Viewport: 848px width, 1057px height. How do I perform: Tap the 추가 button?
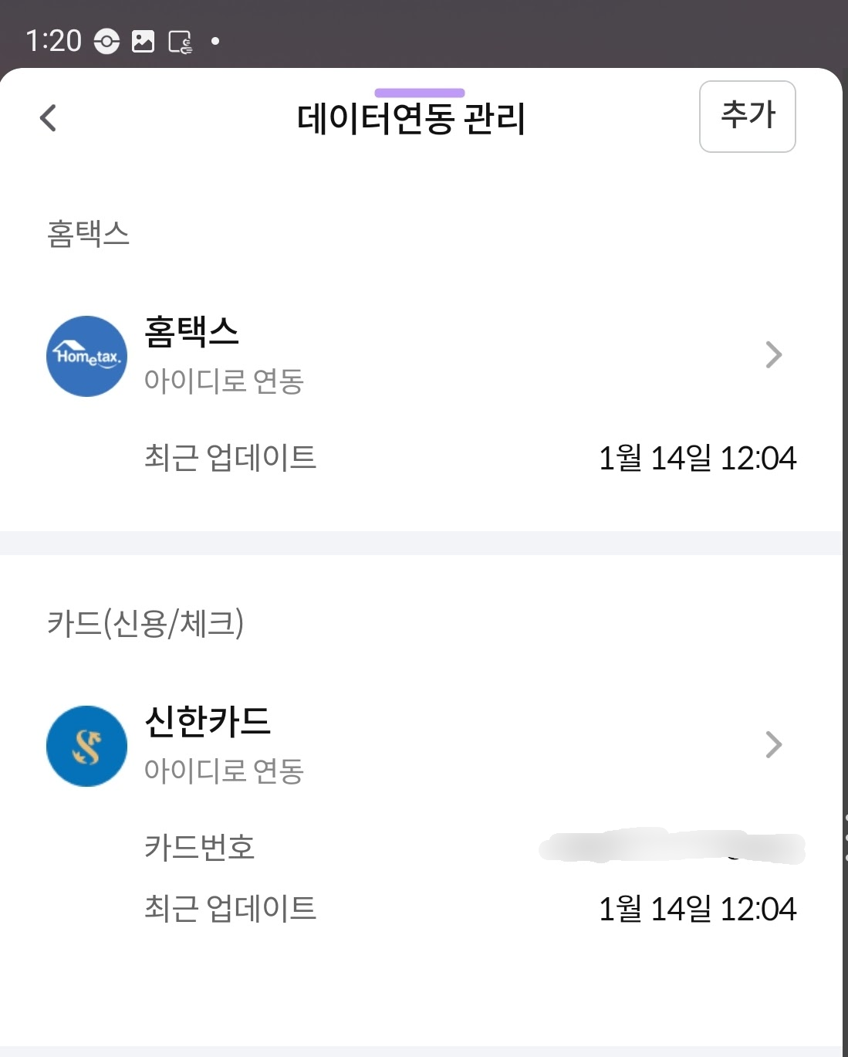(x=747, y=117)
